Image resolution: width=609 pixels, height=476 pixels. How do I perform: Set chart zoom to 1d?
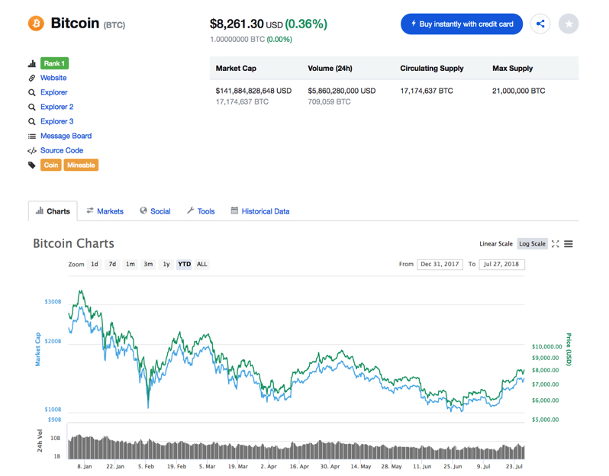95,265
